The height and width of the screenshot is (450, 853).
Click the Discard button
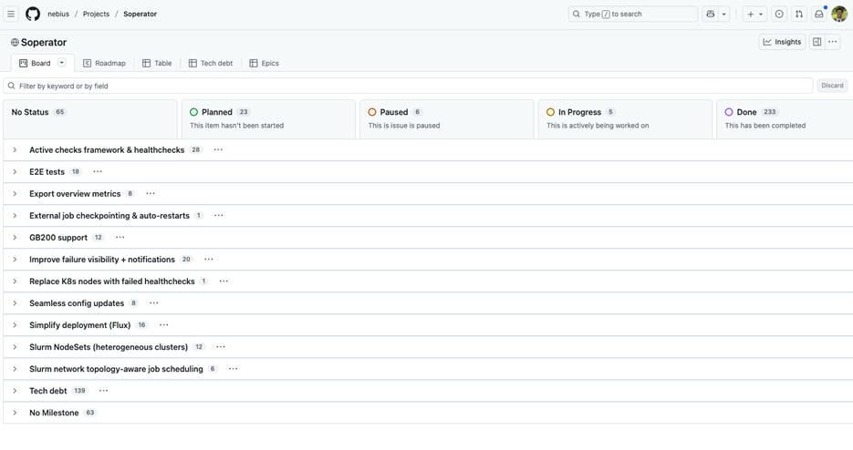coord(832,86)
